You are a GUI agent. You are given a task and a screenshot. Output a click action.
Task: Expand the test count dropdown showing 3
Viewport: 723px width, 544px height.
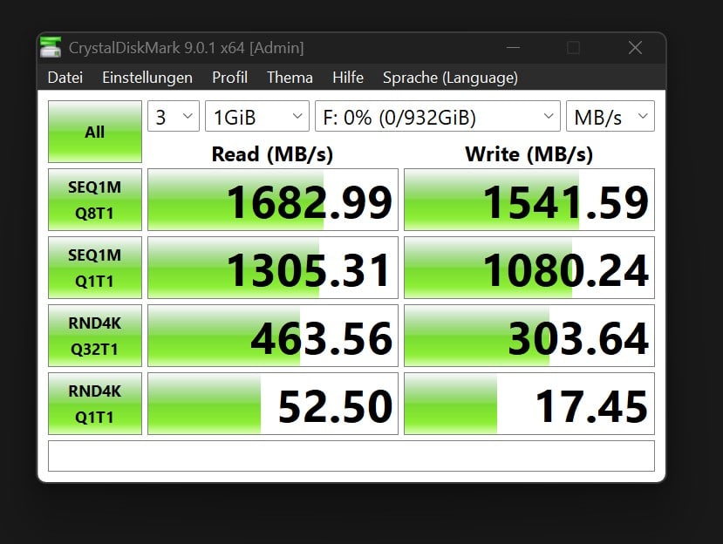(x=174, y=117)
